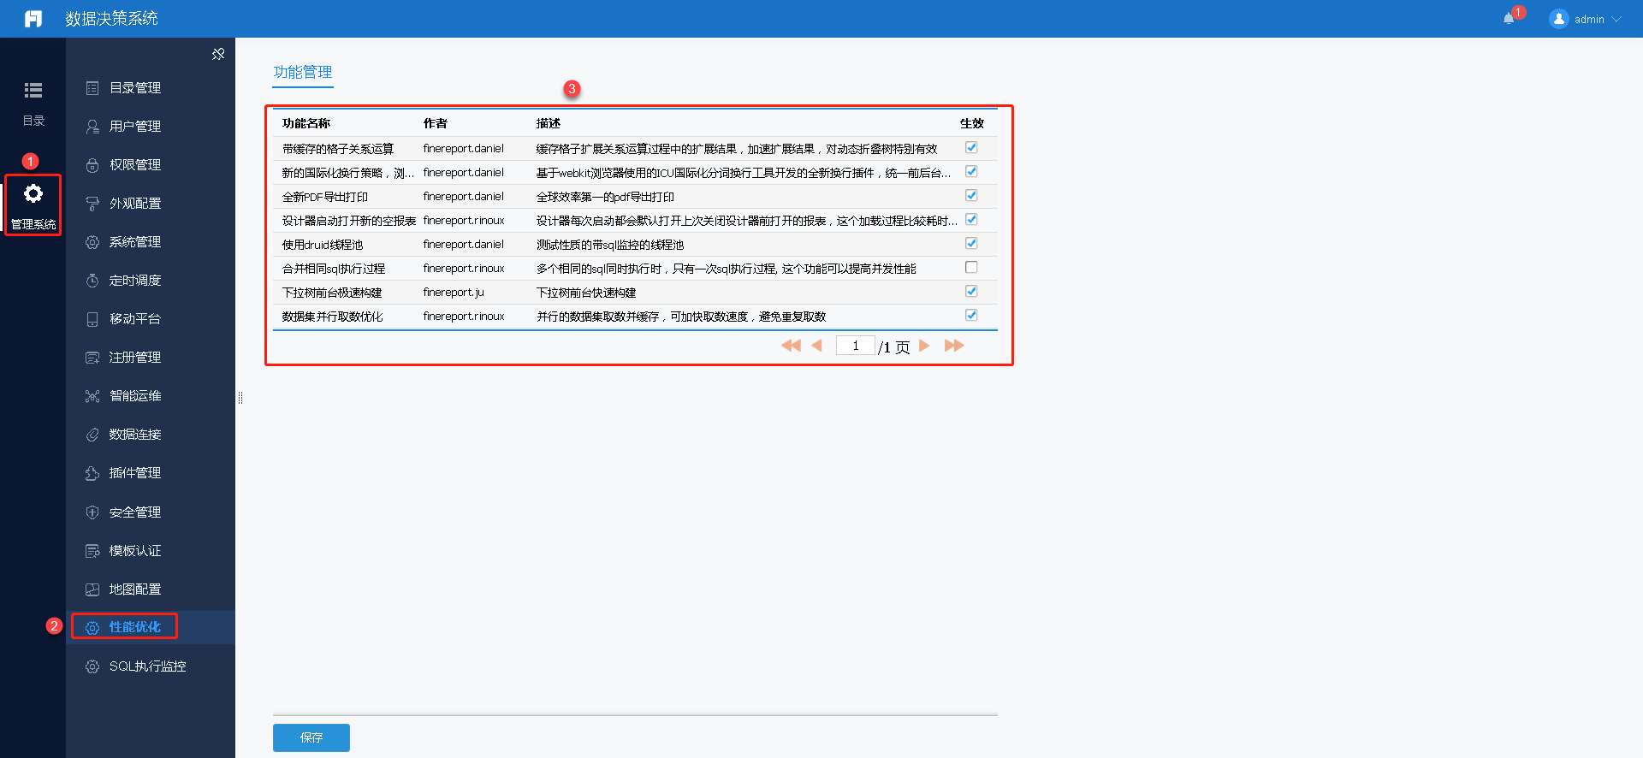The width and height of the screenshot is (1643, 758).
Task: Open 目录管理 in the sidebar
Action: click(x=135, y=88)
